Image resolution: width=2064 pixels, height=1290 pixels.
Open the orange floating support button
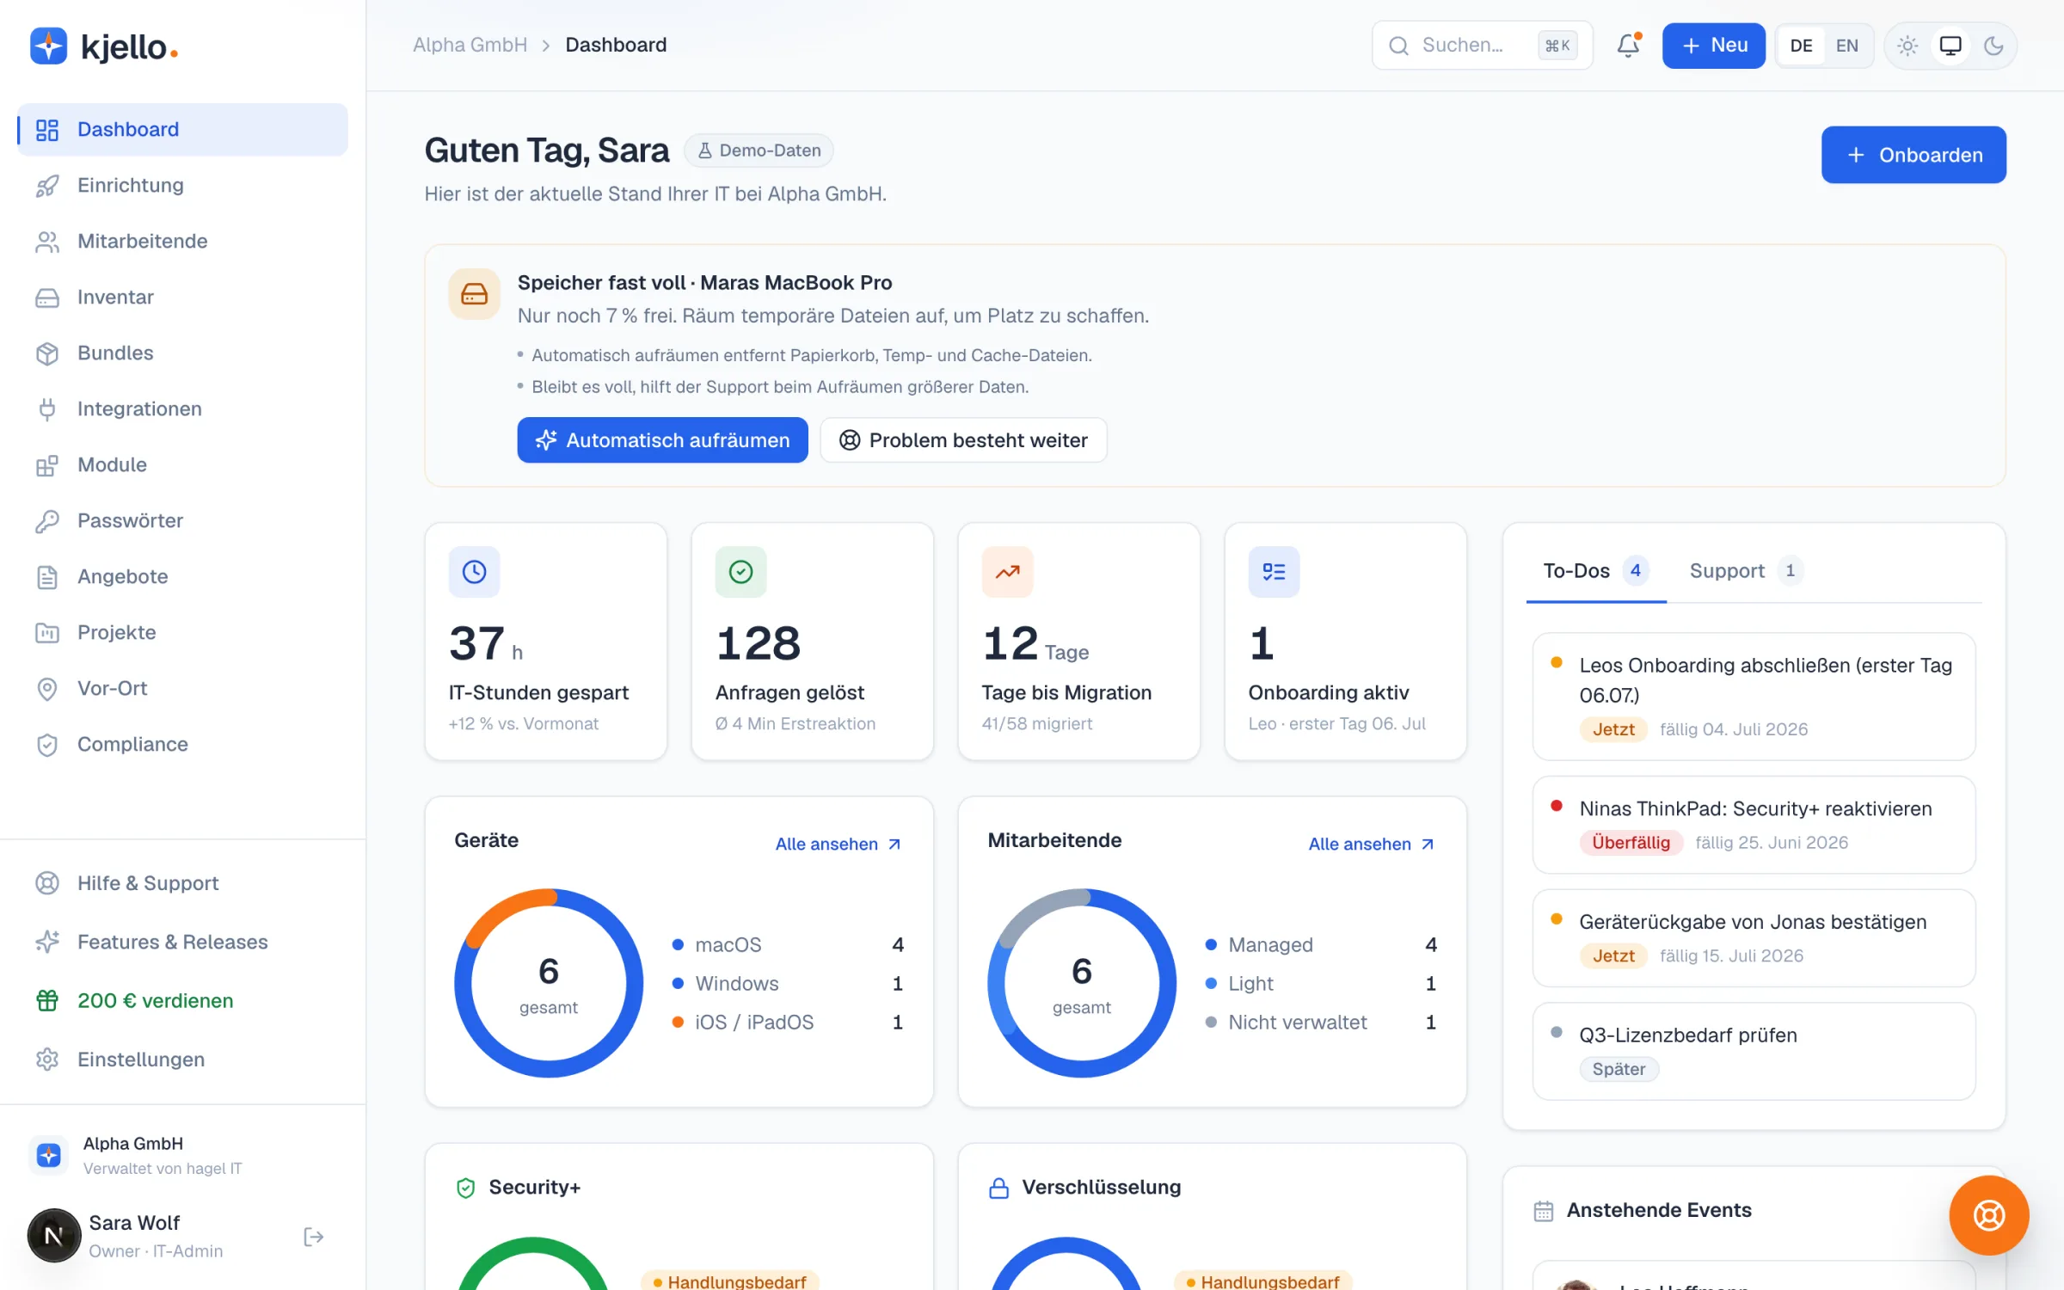1989,1215
